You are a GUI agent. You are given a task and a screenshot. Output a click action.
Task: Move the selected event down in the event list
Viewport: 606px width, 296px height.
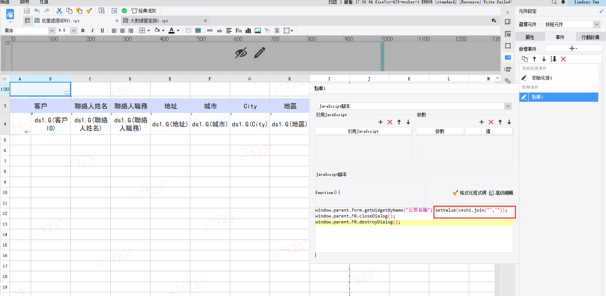click(544, 59)
